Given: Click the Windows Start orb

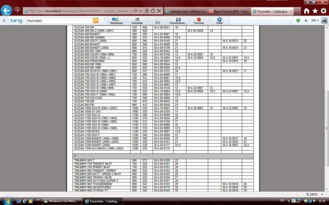Looking at the screenshot, I should click(7, 201).
